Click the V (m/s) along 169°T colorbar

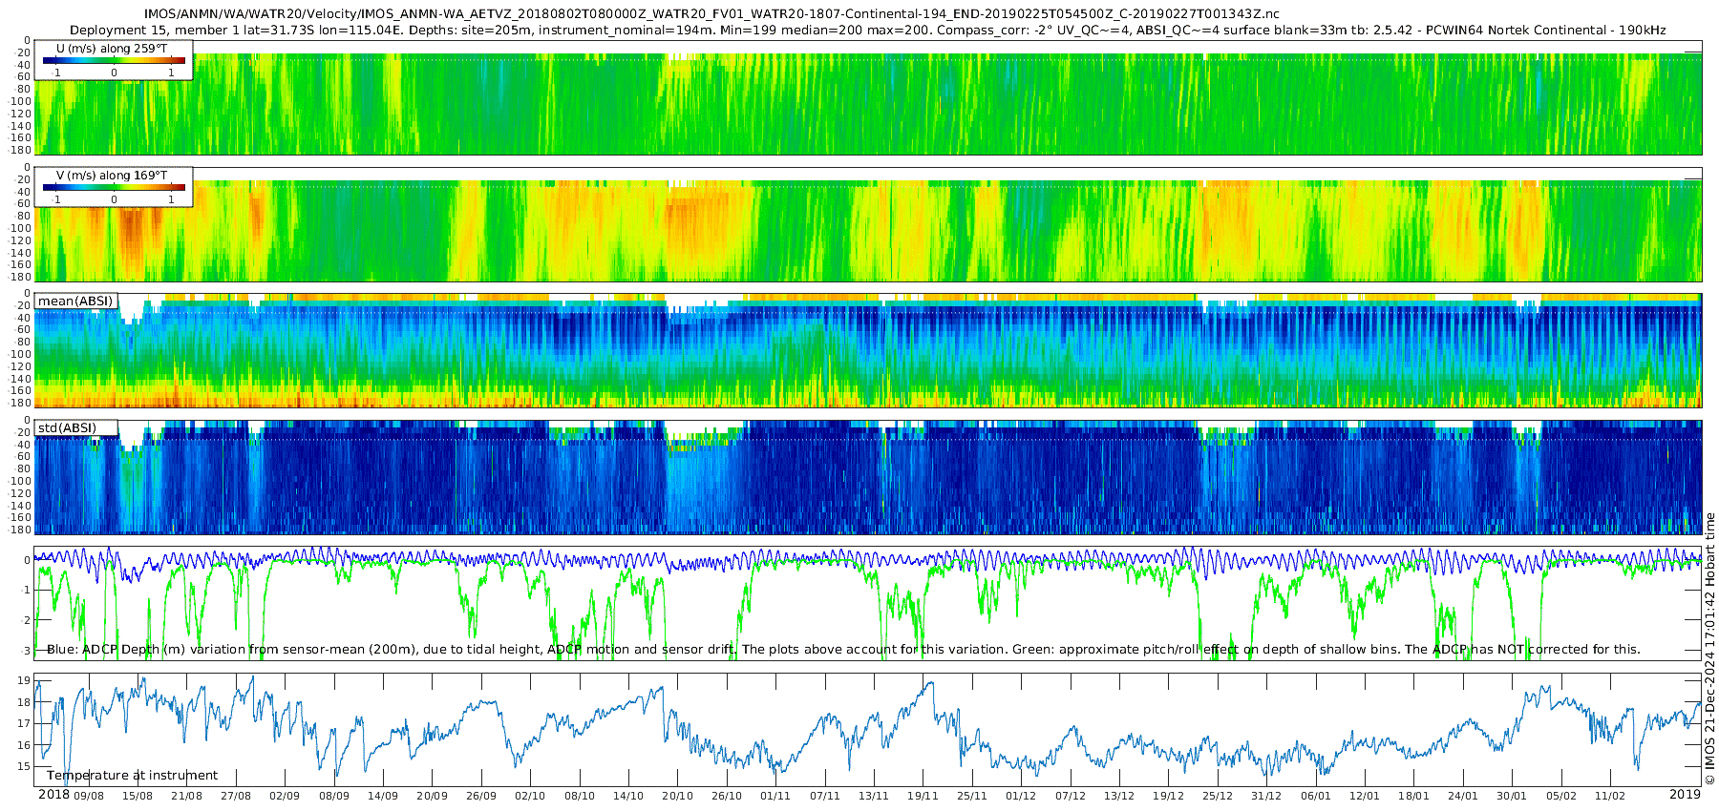(114, 188)
